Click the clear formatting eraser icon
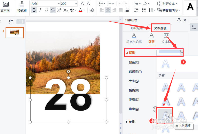This screenshot has width=198, height=134. tap(92, 10)
